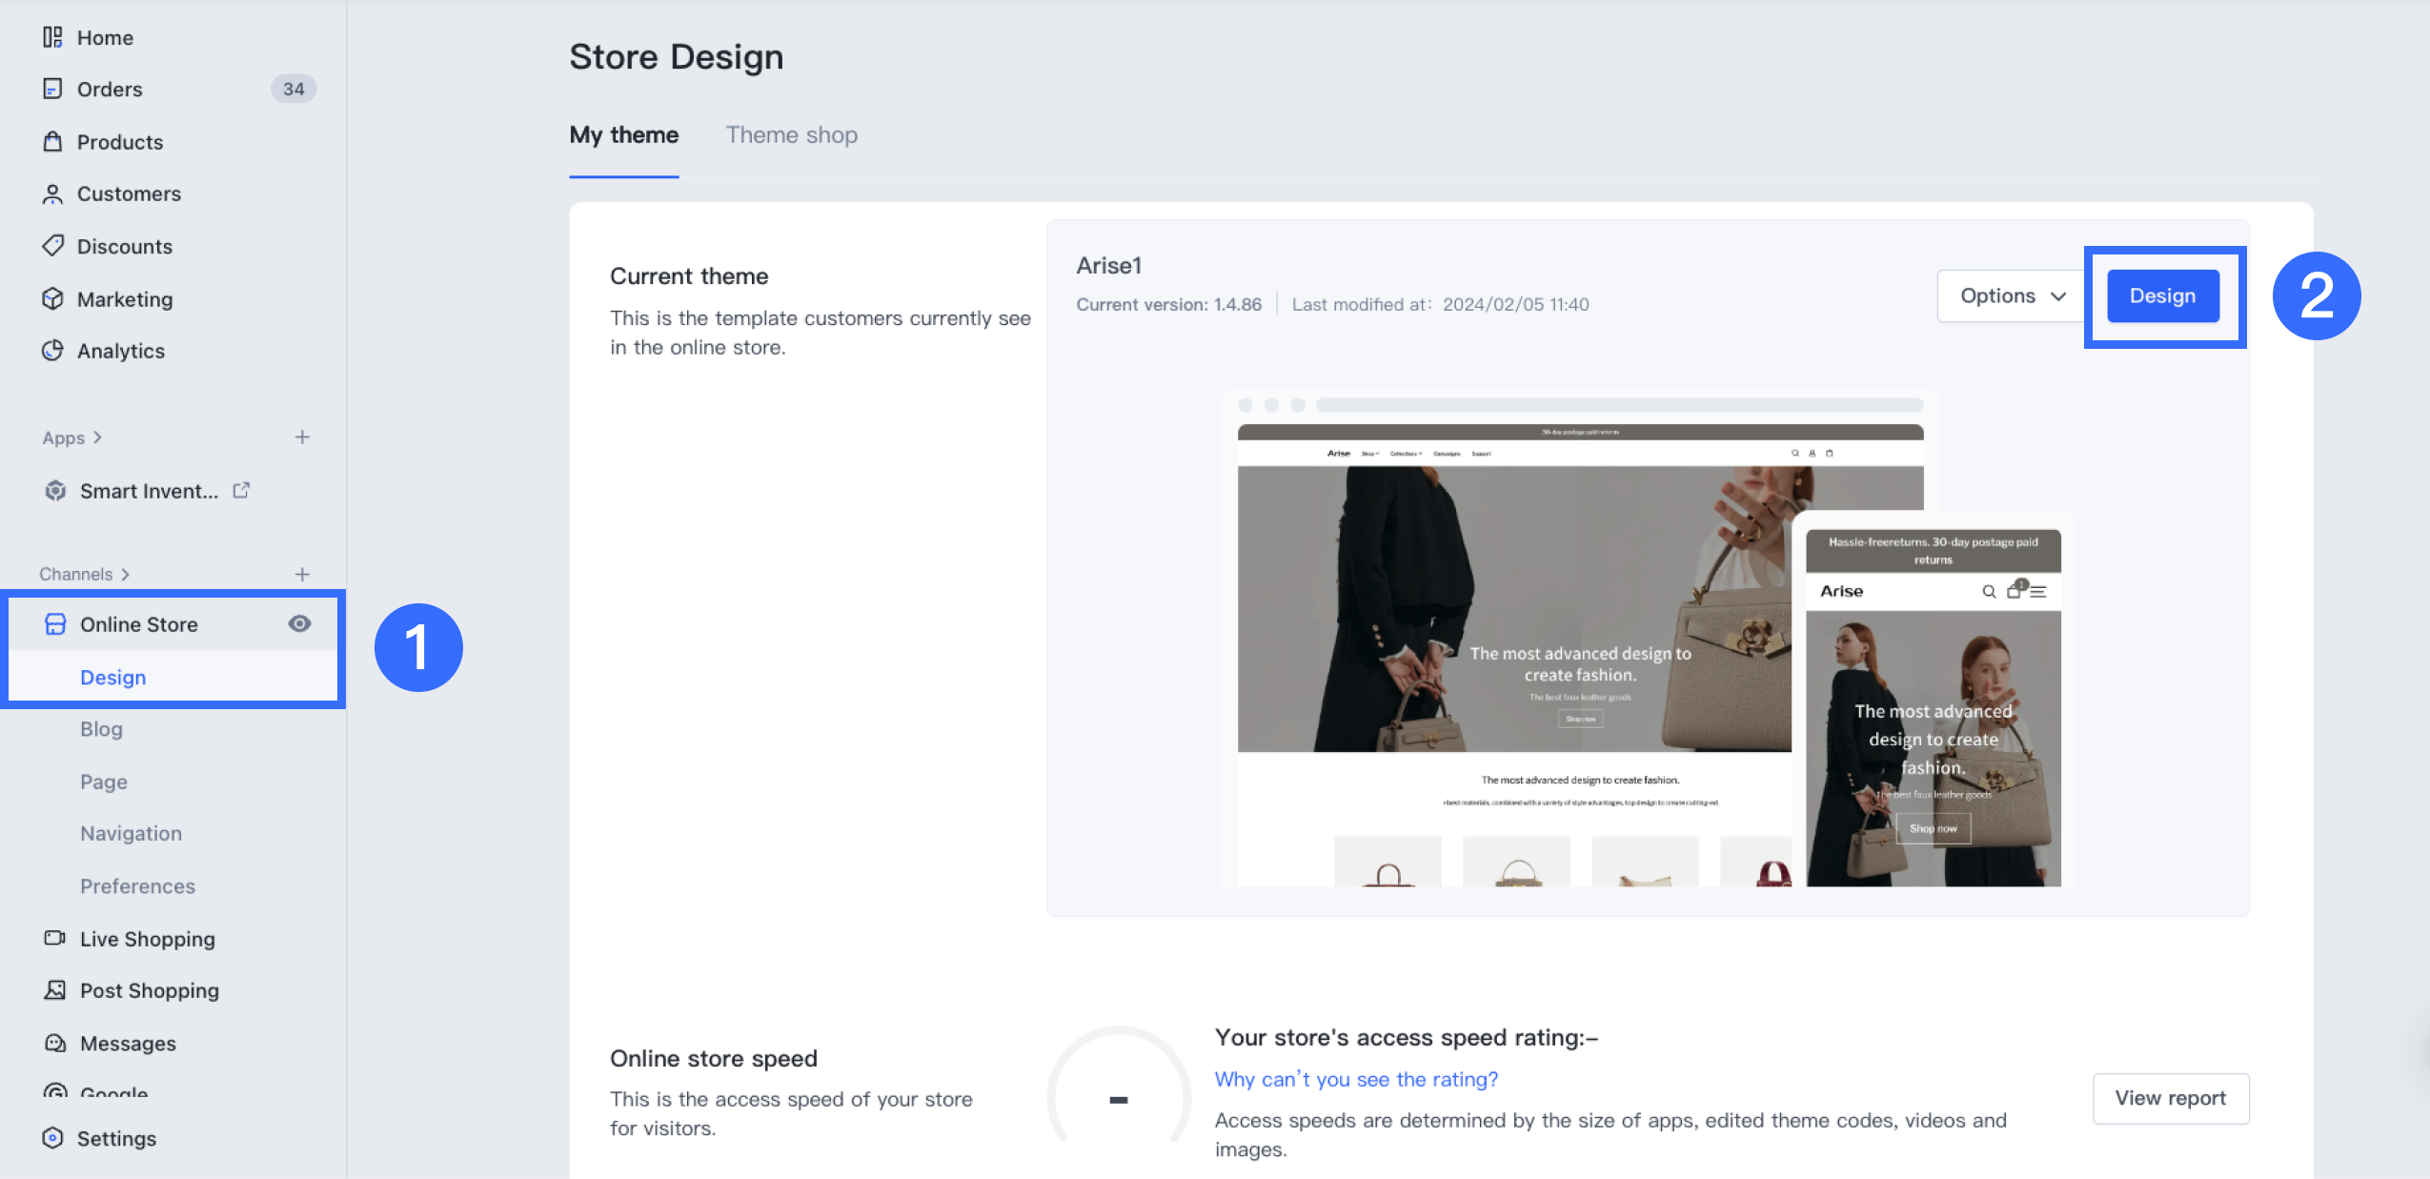
Task: Open the Options dropdown for Arise1 theme
Action: coord(2012,295)
